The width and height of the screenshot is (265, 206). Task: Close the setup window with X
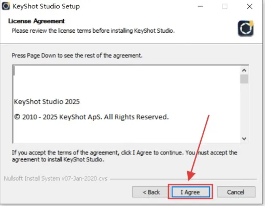pos(249,6)
